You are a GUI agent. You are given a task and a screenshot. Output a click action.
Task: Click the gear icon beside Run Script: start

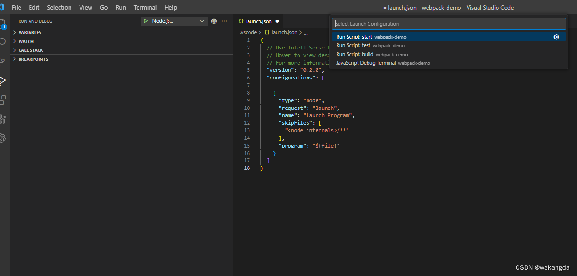(556, 37)
